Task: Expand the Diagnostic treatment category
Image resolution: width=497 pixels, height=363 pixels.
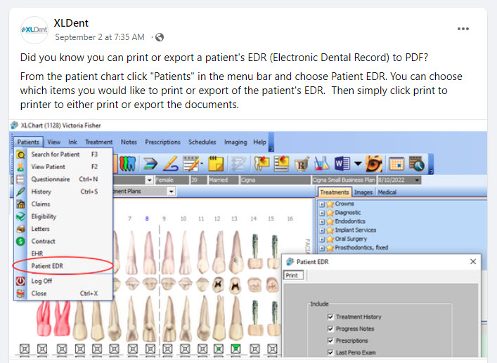Action: pyautogui.click(x=322, y=213)
